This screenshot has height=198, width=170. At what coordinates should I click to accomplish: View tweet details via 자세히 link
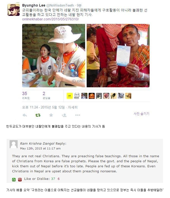(73, 107)
